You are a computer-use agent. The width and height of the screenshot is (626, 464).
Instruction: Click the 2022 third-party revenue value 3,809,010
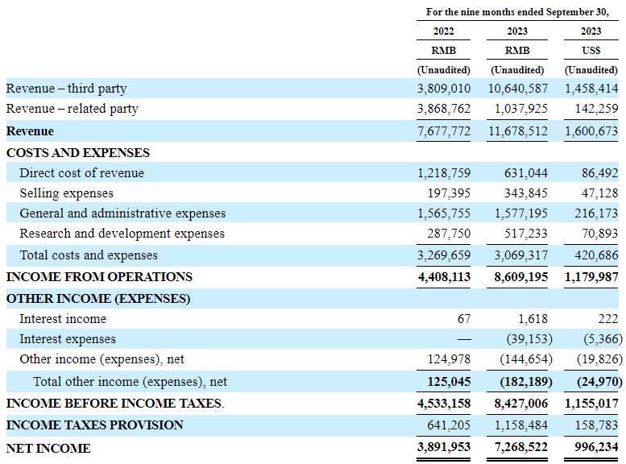tap(444, 89)
